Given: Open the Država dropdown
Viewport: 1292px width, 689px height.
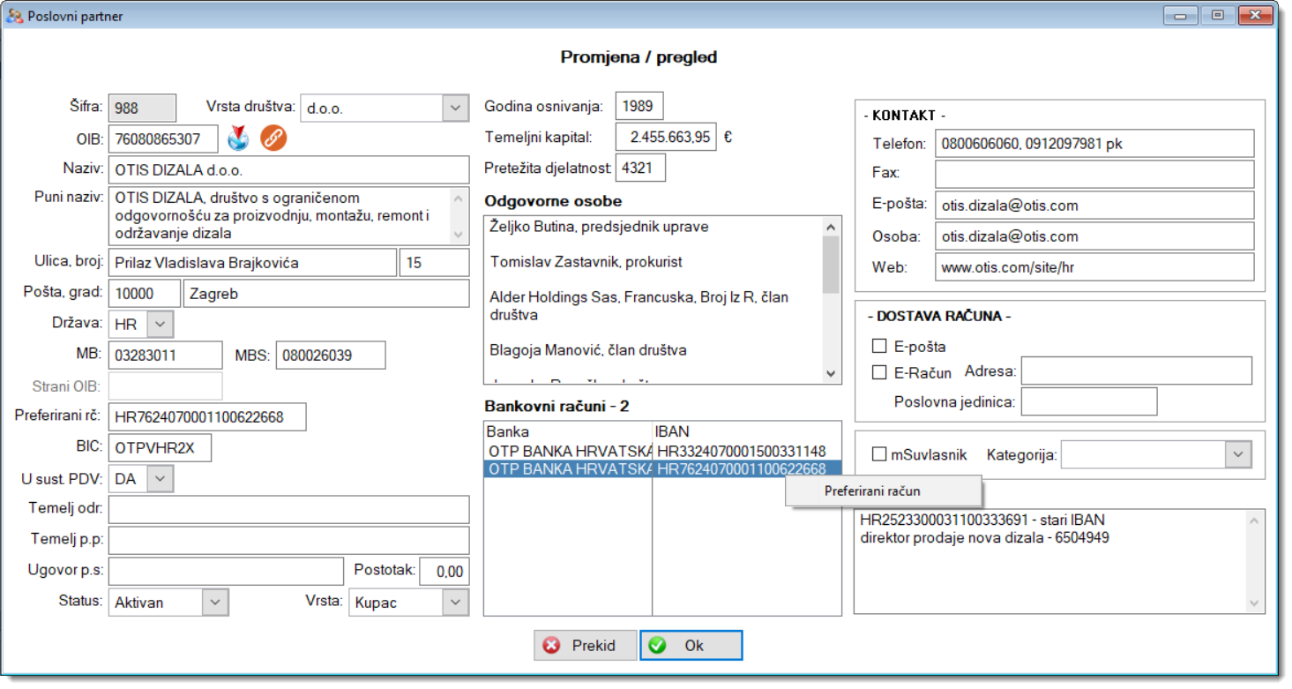Looking at the screenshot, I should (x=160, y=324).
